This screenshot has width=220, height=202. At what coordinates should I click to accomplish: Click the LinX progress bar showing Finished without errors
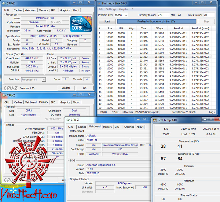point(156,21)
